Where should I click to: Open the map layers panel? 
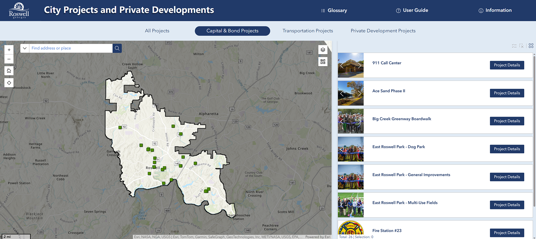click(x=323, y=50)
